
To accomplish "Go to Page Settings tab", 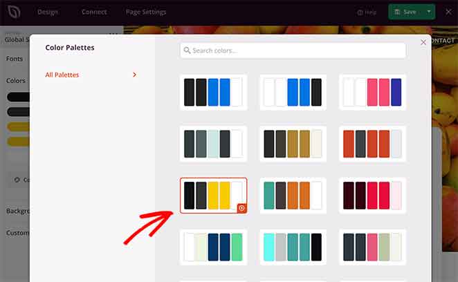I will pyautogui.click(x=146, y=12).
